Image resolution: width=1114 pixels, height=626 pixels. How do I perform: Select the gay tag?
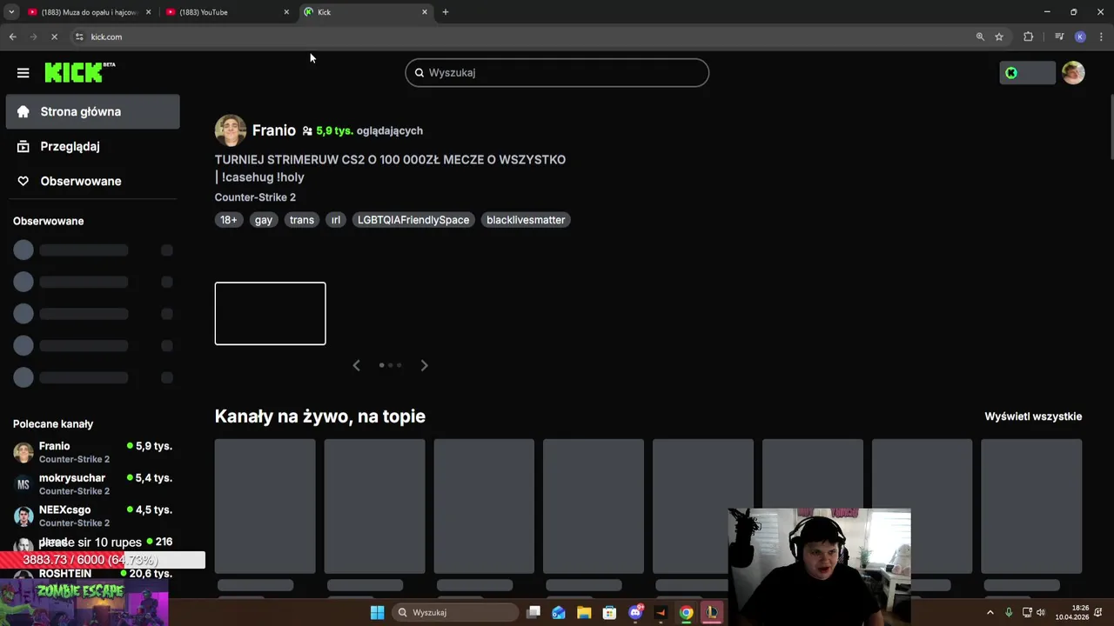click(x=264, y=220)
